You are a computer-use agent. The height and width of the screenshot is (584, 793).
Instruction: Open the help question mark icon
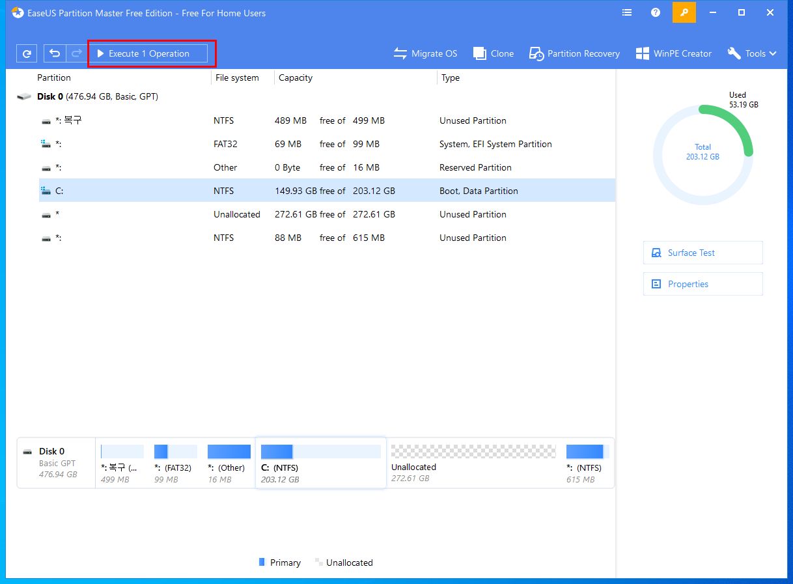pyautogui.click(x=656, y=12)
